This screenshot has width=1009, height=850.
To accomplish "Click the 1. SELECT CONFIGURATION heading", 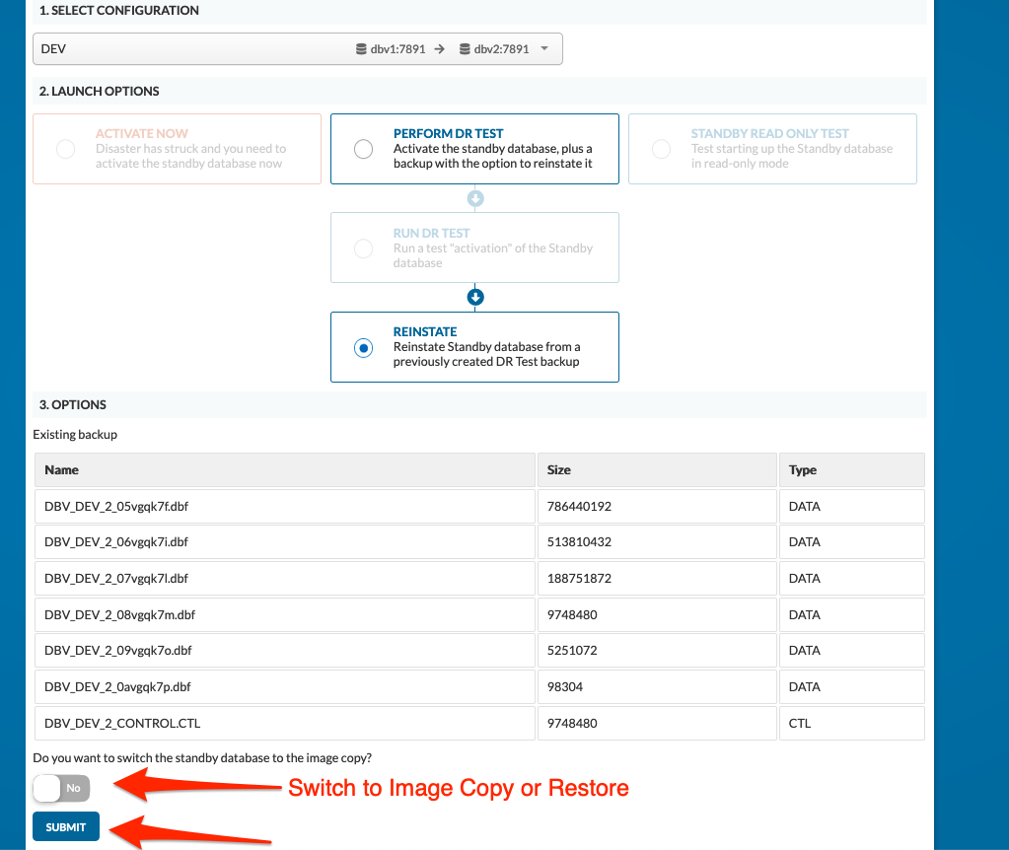I will [x=119, y=10].
